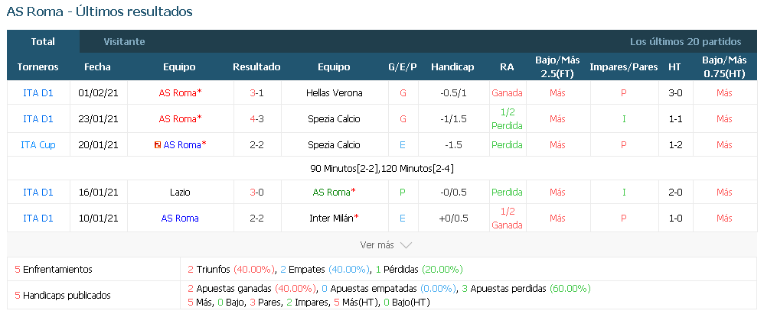Click AS Roma in the 10/01/21 row
The height and width of the screenshot is (314, 764).
(180, 219)
